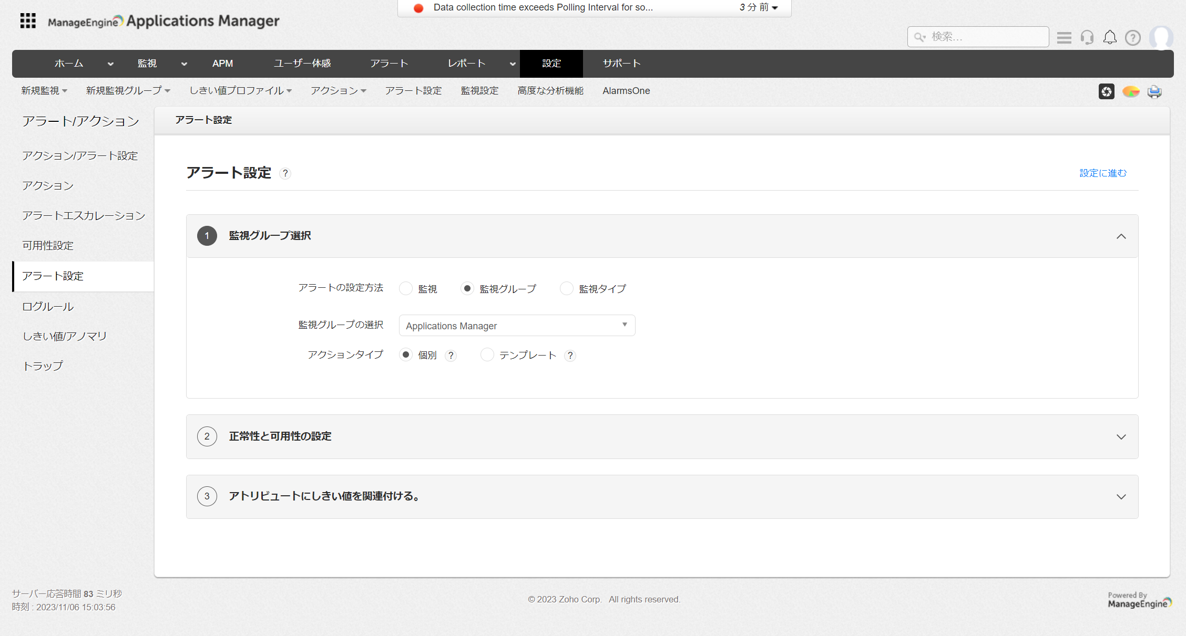Open the しきい値プロファイル submenu
The height and width of the screenshot is (636, 1186).
[x=240, y=91]
